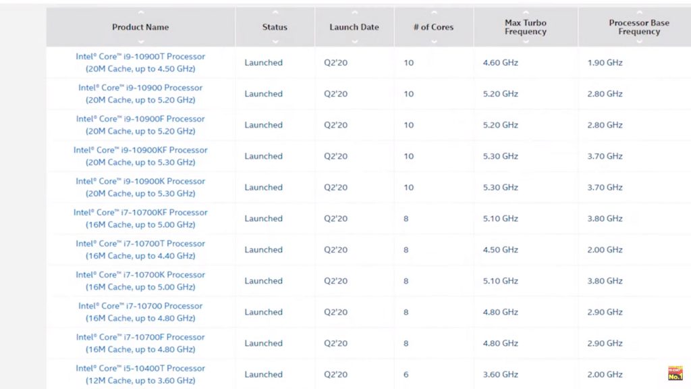Open Intel Core i9-10900KF Processor link
691x389 pixels.
click(x=140, y=156)
